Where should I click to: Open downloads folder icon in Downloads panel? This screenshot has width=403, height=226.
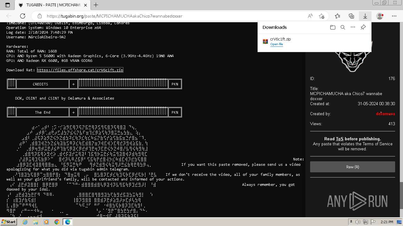[333, 27]
